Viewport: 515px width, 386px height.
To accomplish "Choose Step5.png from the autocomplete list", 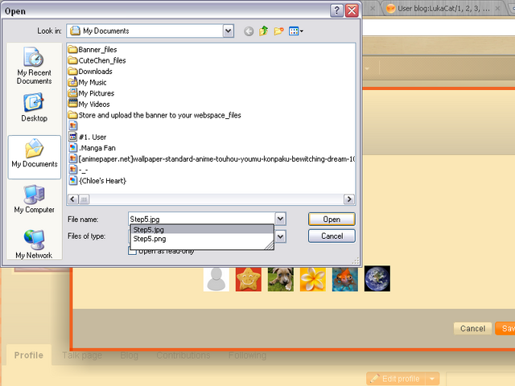I will click(202, 239).
